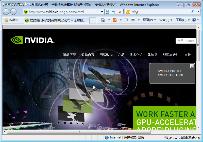Open the 收藏夹 favorites button
The width and height of the screenshot is (203, 142).
(11, 20)
